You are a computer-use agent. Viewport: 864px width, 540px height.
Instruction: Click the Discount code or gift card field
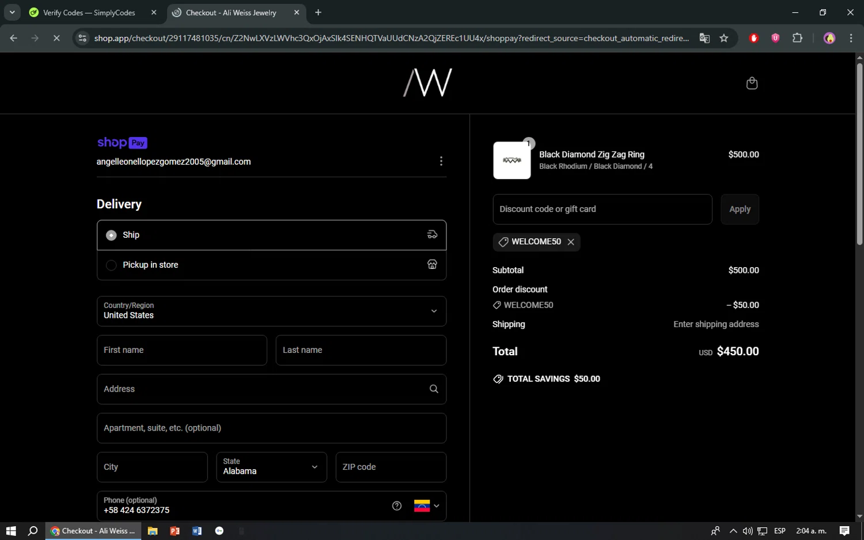coord(602,209)
